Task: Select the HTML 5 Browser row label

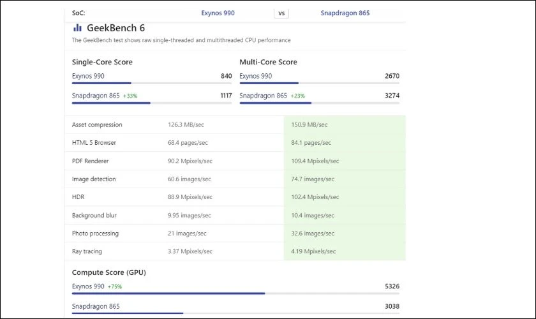Action: [94, 142]
